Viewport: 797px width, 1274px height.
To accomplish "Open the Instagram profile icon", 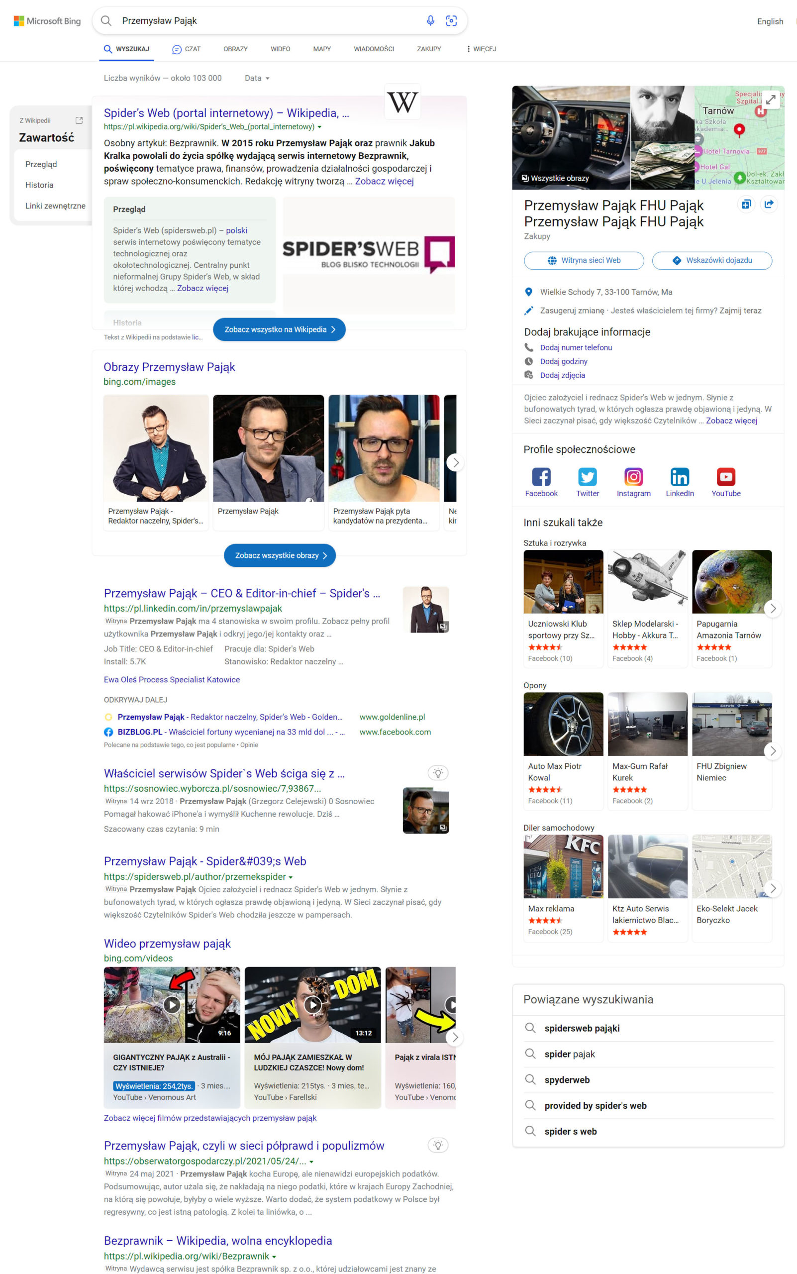I will (x=633, y=477).
